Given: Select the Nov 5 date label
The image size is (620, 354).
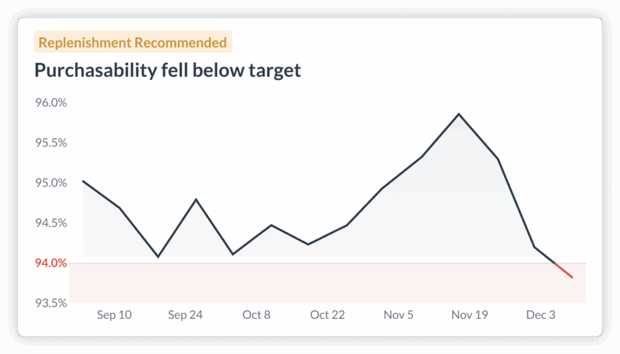Looking at the screenshot, I should (398, 315).
